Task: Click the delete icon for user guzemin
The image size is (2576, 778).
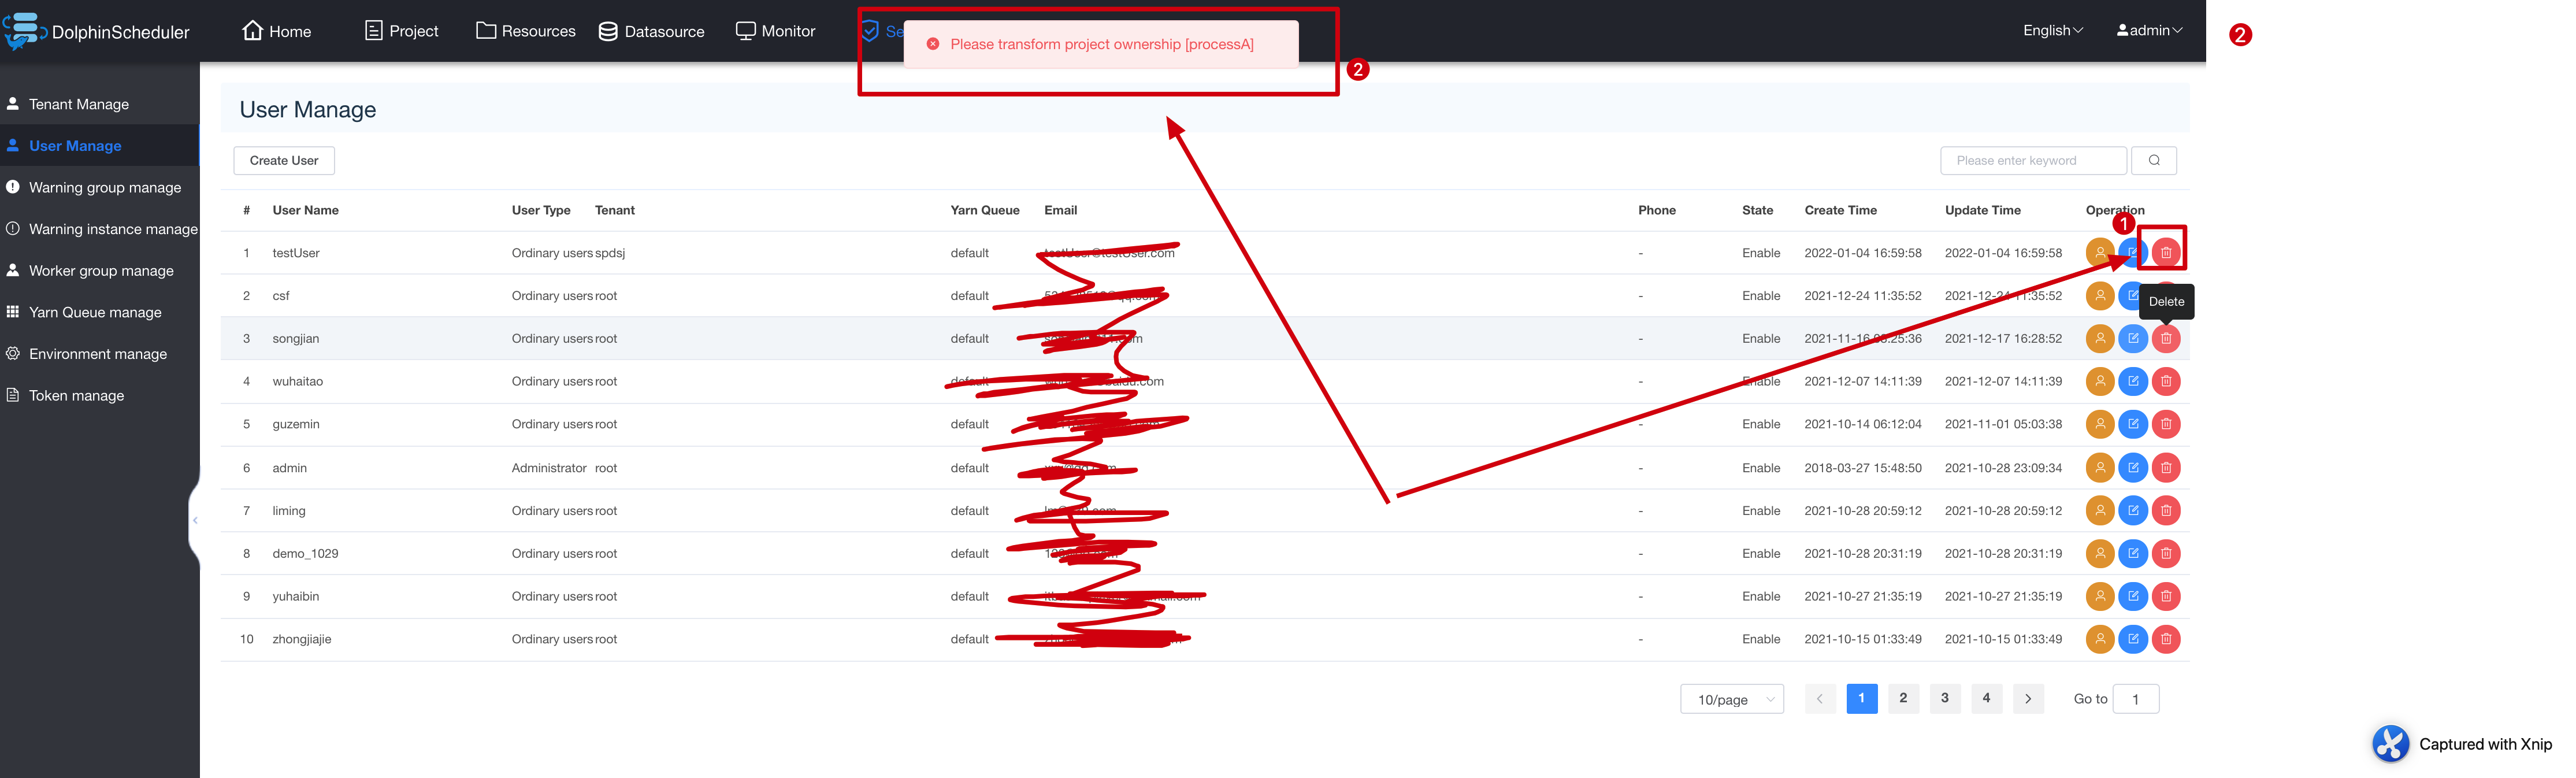Action: click(x=2166, y=424)
